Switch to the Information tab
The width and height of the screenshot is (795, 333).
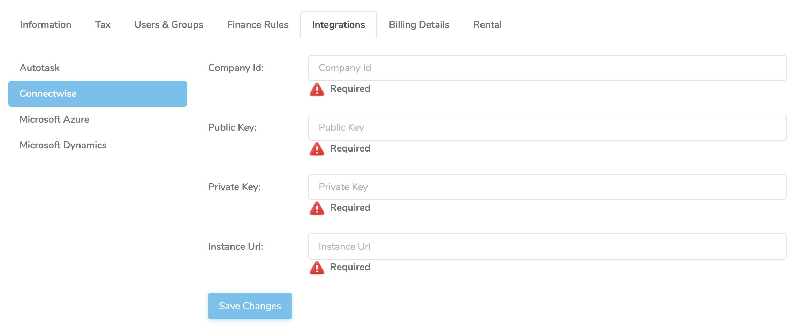pos(46,24)
